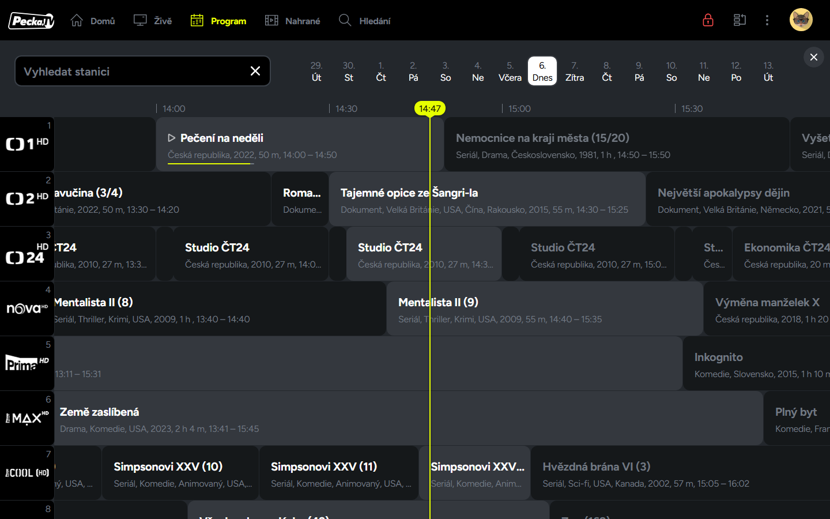Open Výměna manželek X
The width and height of the screenshot is (830, 519).
(767, 309)
